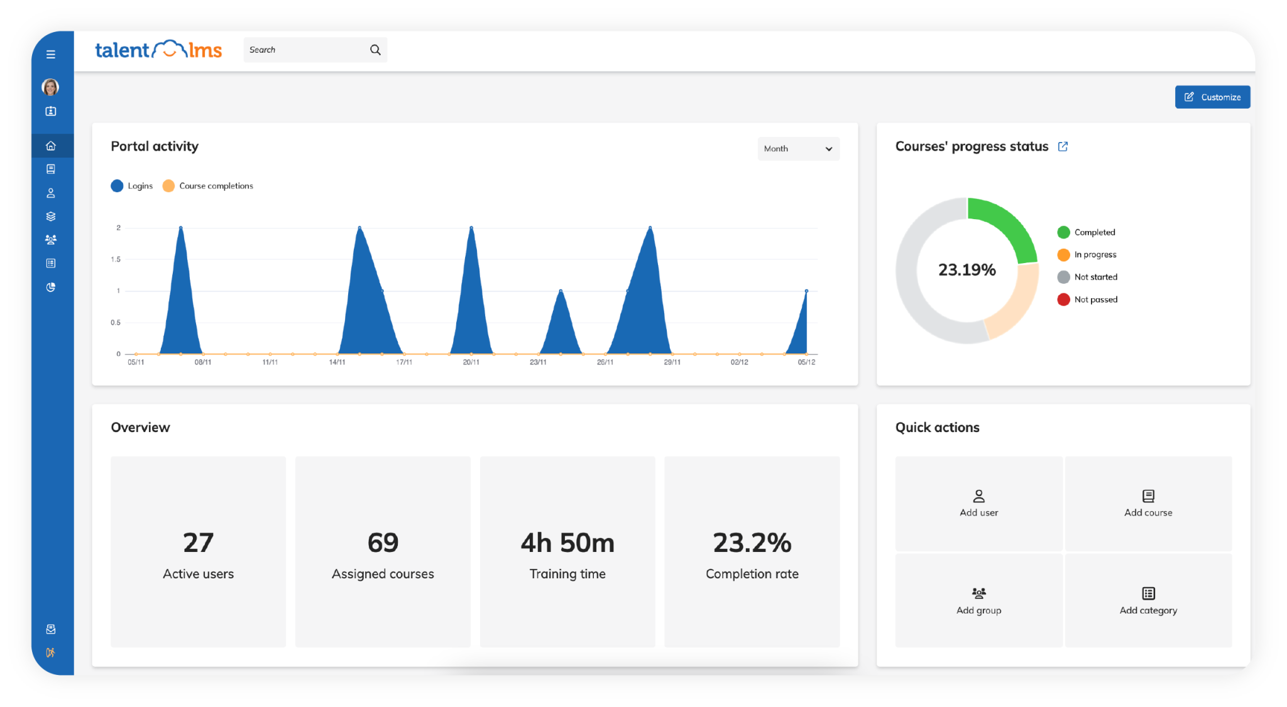This screenshot has height=707, width=1287.
Task: Open the ID card icon below the avatar
Action: (51, 111)
